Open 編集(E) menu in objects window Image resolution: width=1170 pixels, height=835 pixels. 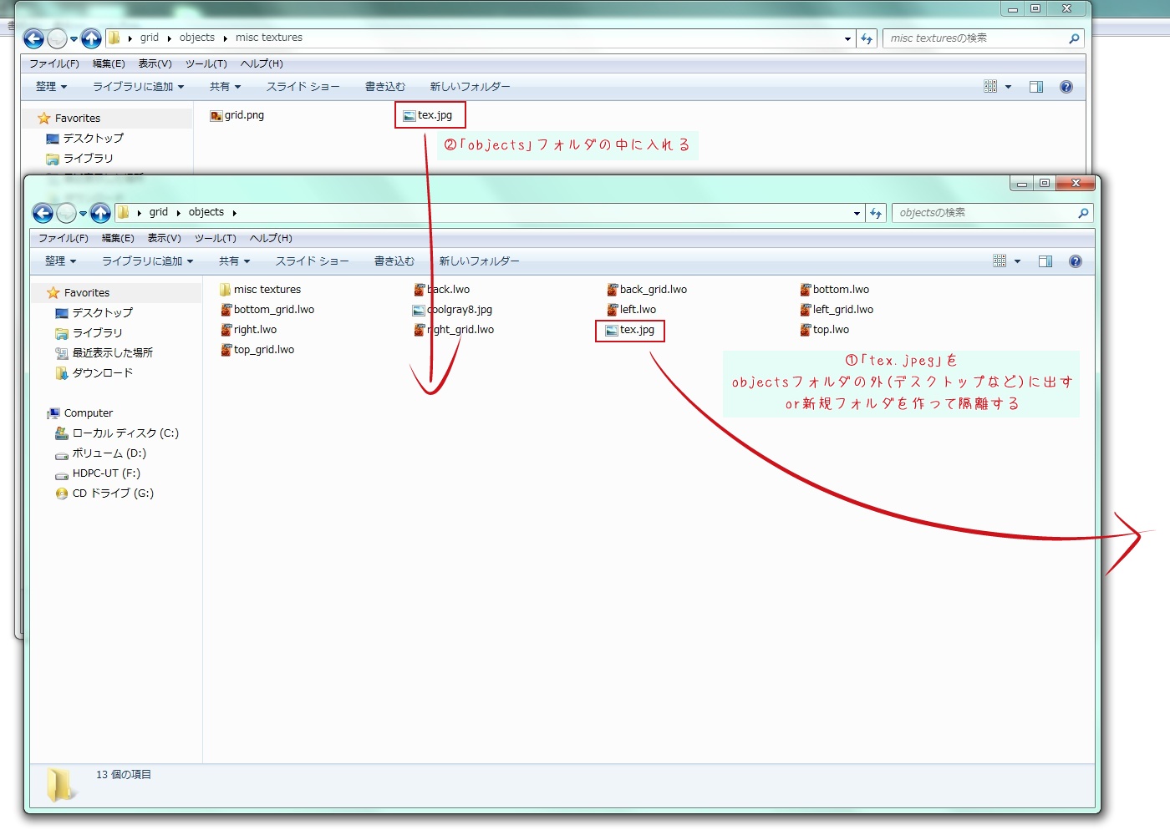point(118,239)
